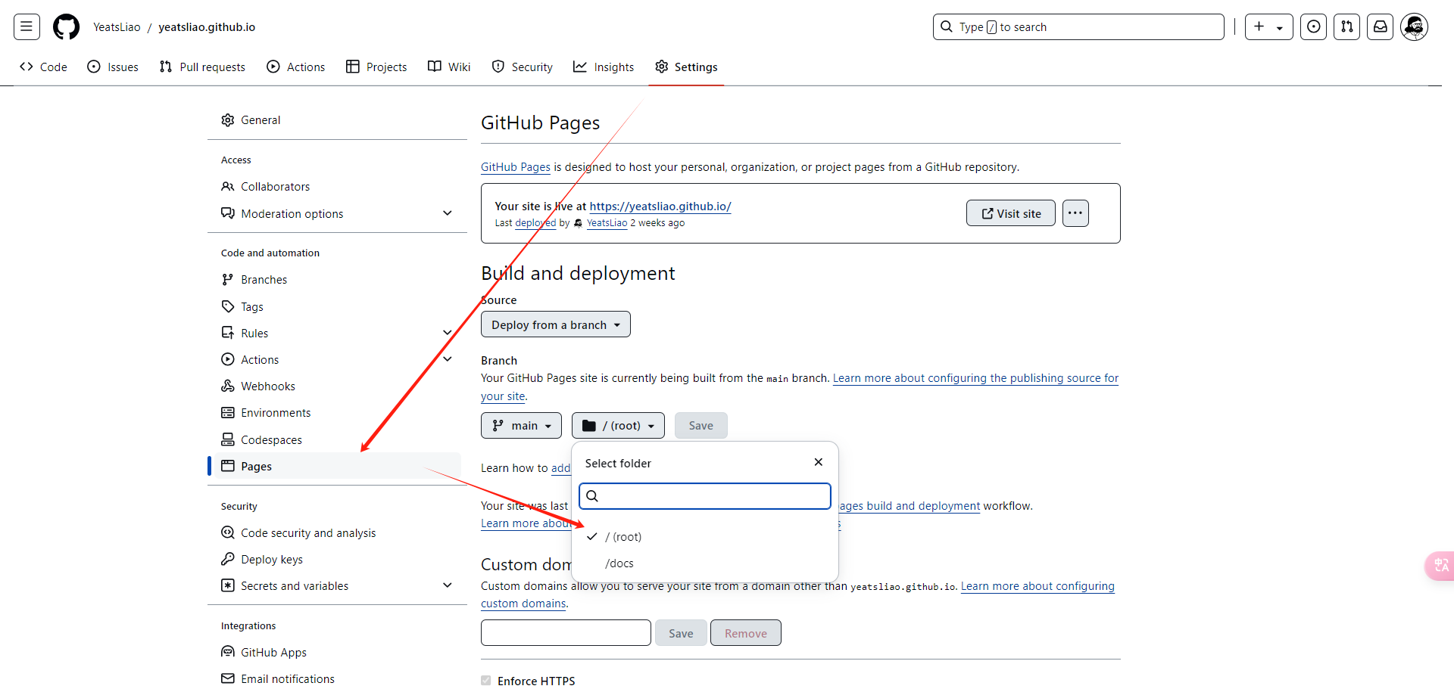Click the Branches icon in sidebar
The image size is (1454, 689).
coord(227,280)
